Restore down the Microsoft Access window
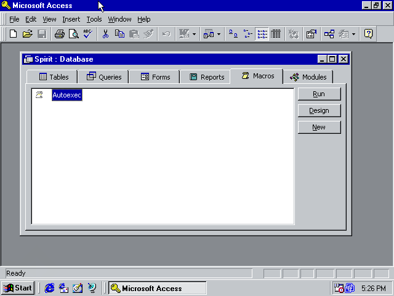The height and width of the screenshot is (296, 394). click(x=376, y=6)
